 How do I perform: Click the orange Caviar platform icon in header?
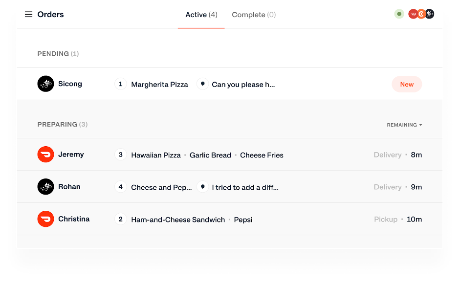click(x=421, y=14)
